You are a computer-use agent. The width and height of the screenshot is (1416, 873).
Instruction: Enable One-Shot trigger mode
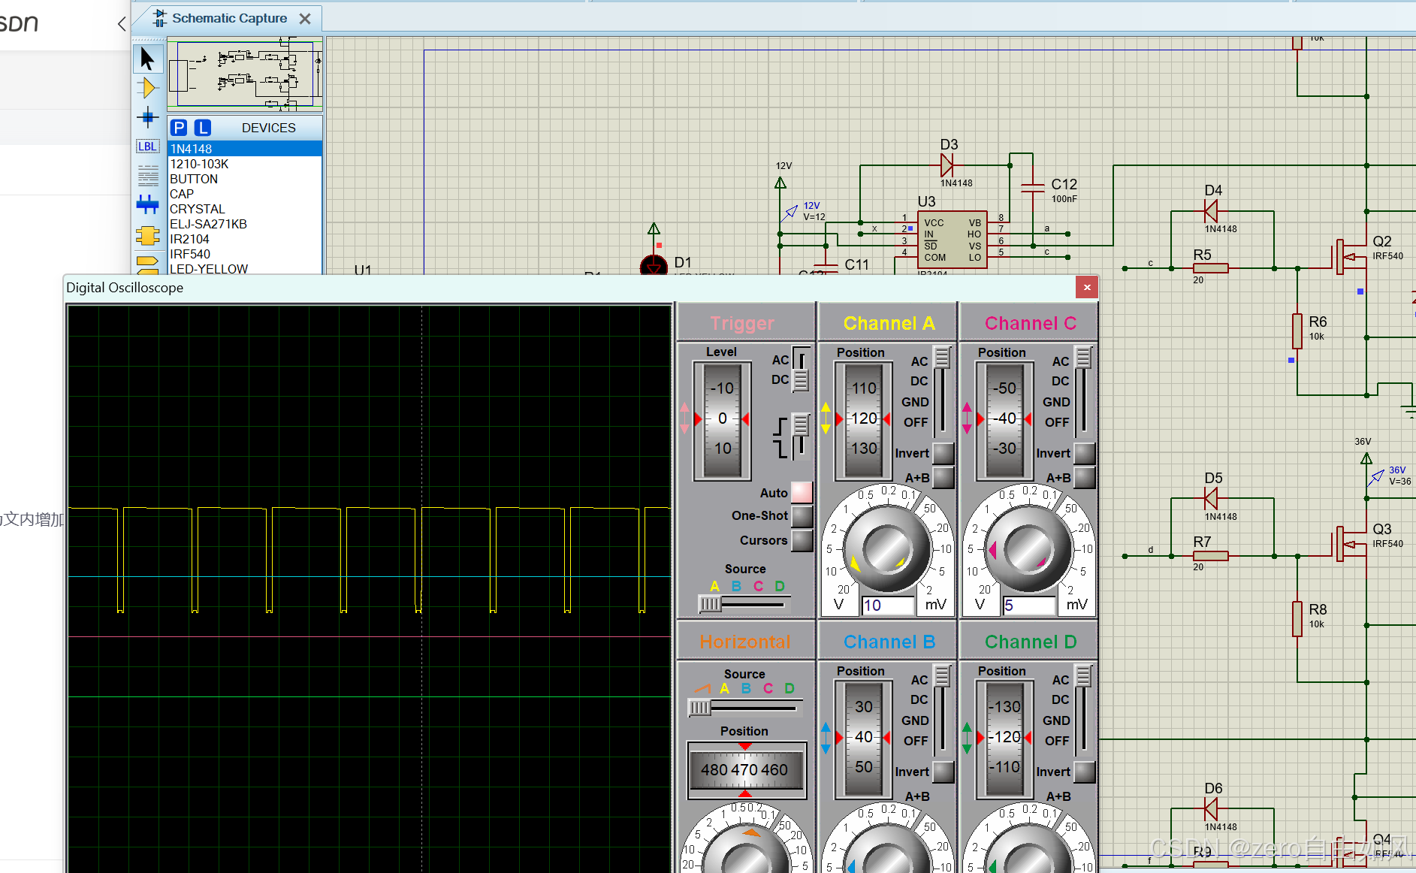click(802, 516)
